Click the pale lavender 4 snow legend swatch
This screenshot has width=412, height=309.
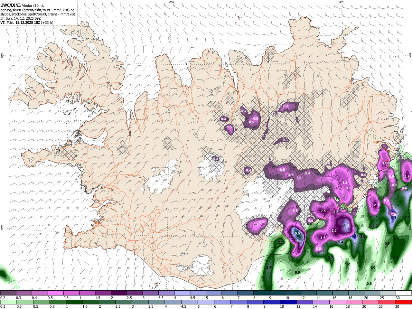point(182,293)
